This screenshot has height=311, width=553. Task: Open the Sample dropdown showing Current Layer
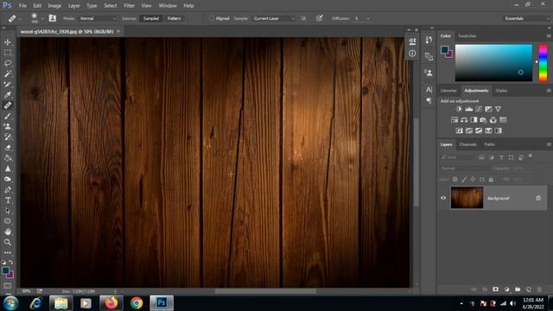[x=273, y=18]
